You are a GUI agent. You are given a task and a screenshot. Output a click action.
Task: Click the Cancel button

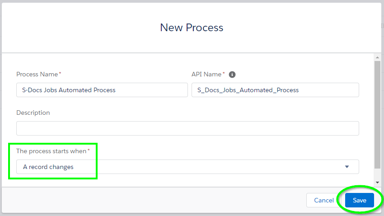tap(324, 200)
